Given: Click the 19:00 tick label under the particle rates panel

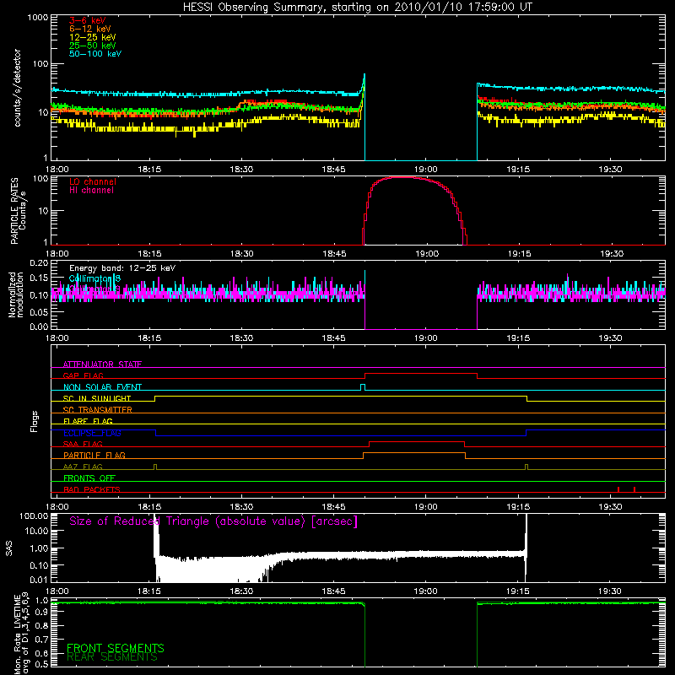Looking at the screenshot, I should click(x=427, y=254).
